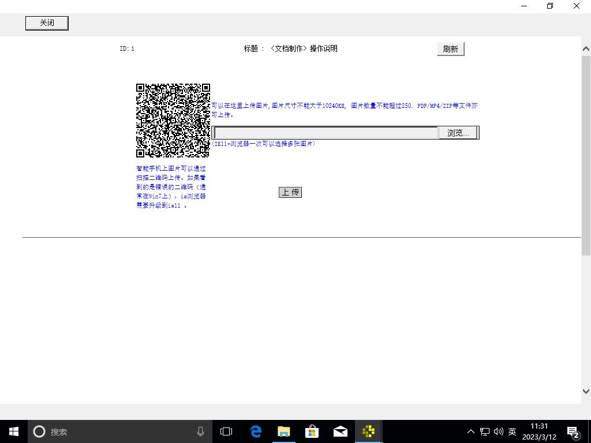The width and height of the screenshot is (591, 443).
Task: Click the file path input field
Action: point(326,133)
